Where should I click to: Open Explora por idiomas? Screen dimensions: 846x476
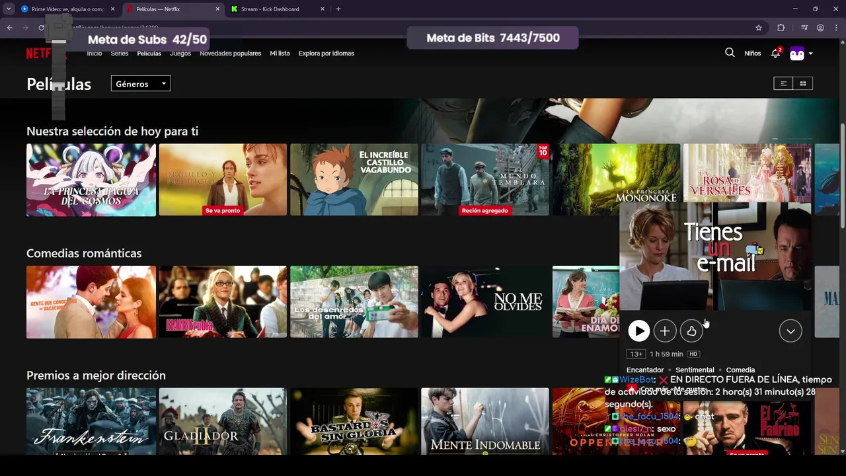click(x=327, y=54)
